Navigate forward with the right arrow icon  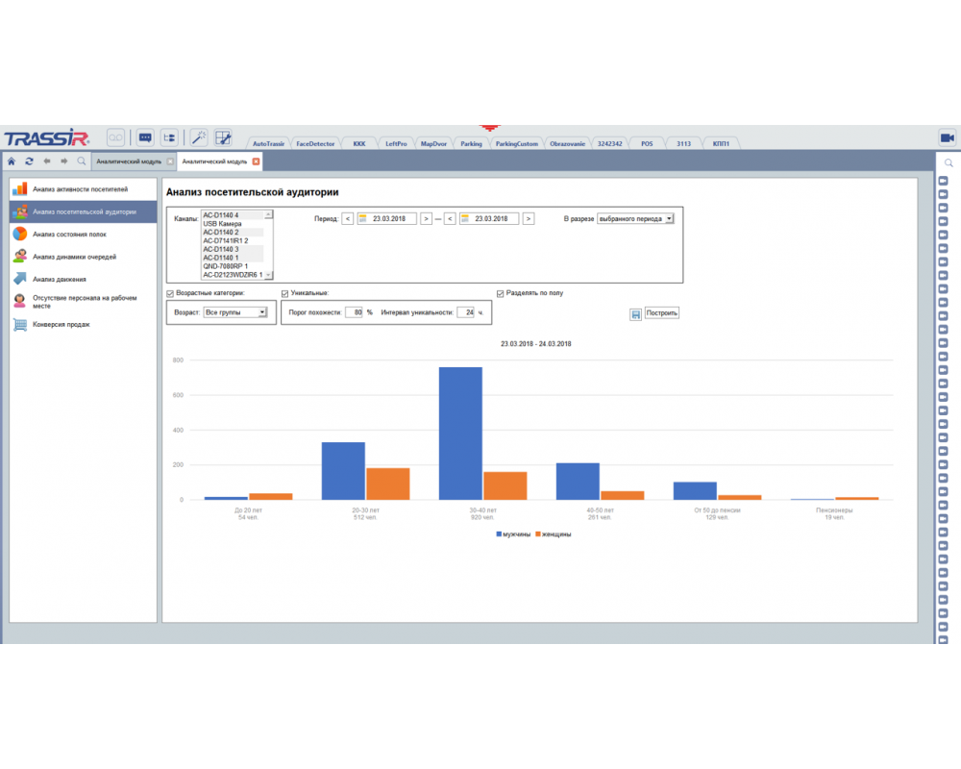click(63, 161)
